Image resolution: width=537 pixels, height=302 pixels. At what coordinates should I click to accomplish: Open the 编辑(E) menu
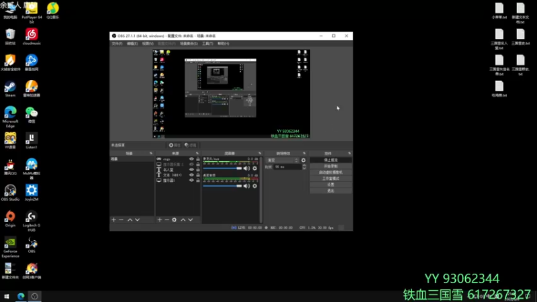click(x=132, y=44)
